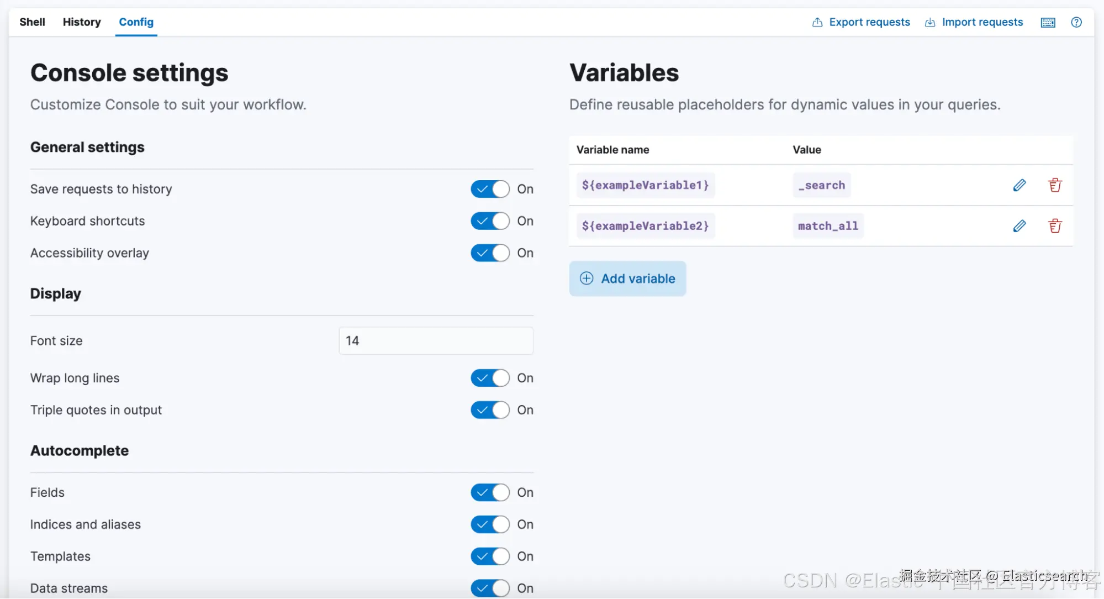Disable Save requests to history toggle

(490, 189)
